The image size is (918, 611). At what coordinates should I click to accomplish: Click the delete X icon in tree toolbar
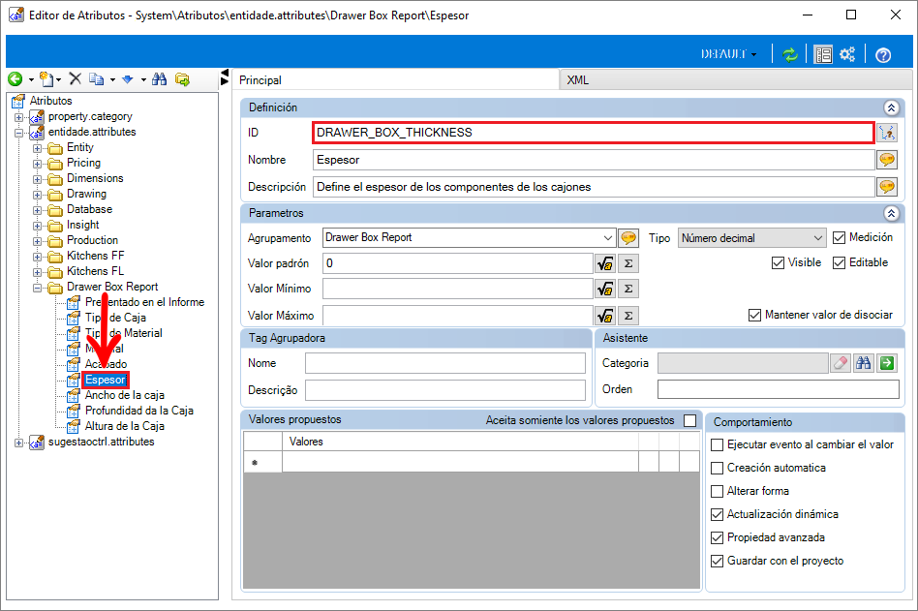pyautogui.click(x=75, y=78)
